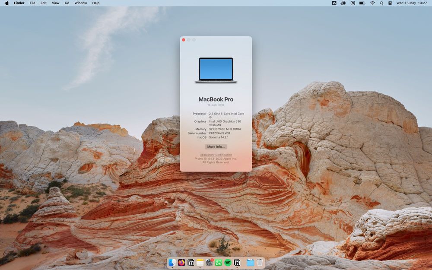Click the MacBook Pro laptop image

click(216, 70)
